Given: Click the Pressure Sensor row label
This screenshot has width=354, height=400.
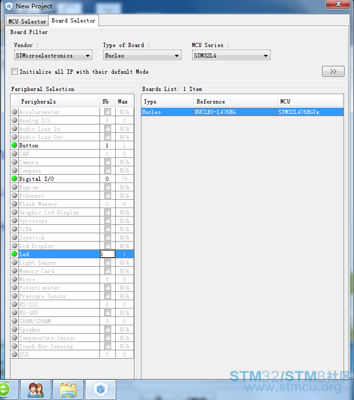Looking at the screenshot, I should tap(42, 296).
